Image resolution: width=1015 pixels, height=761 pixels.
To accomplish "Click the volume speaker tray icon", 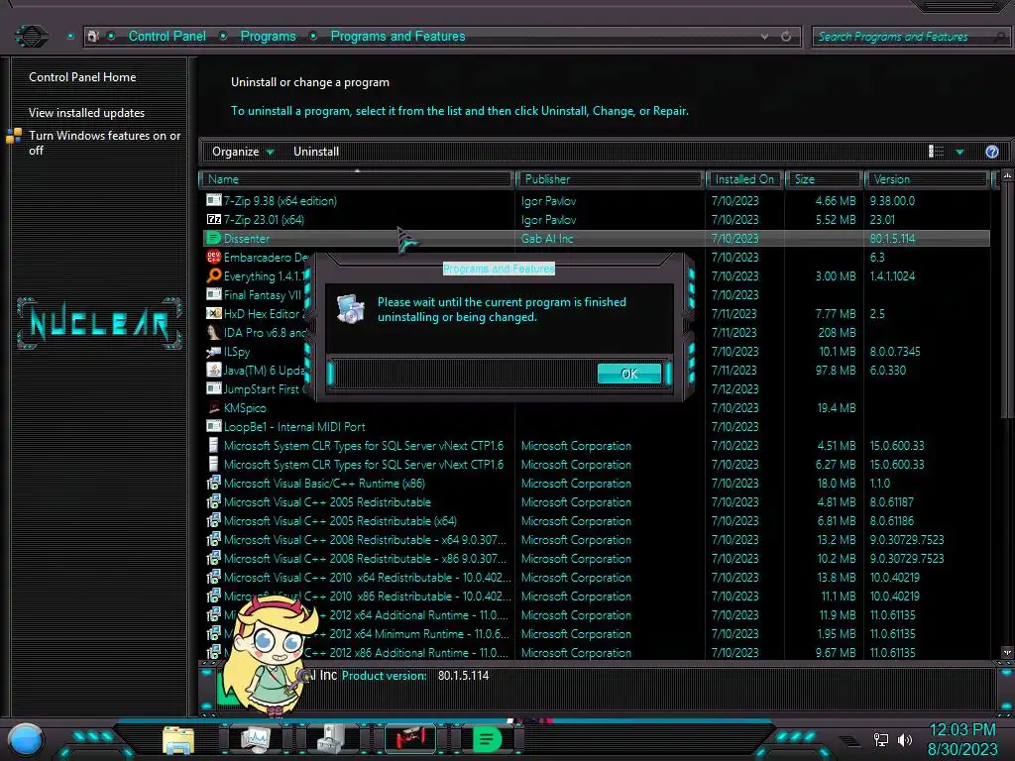I will [905, 739].
